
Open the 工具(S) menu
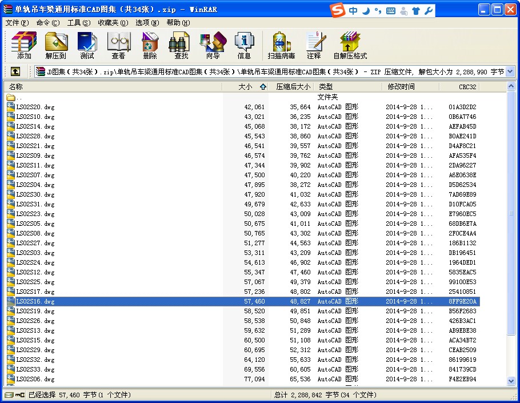point(78,23)
